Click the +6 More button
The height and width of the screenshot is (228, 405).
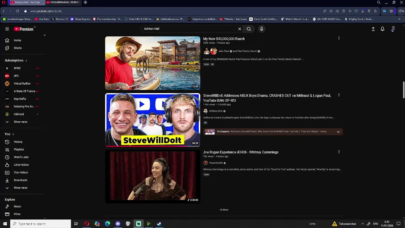(x=224, y=210)
